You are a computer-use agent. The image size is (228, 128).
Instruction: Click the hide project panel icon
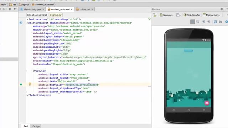click(x=15, y=9)
